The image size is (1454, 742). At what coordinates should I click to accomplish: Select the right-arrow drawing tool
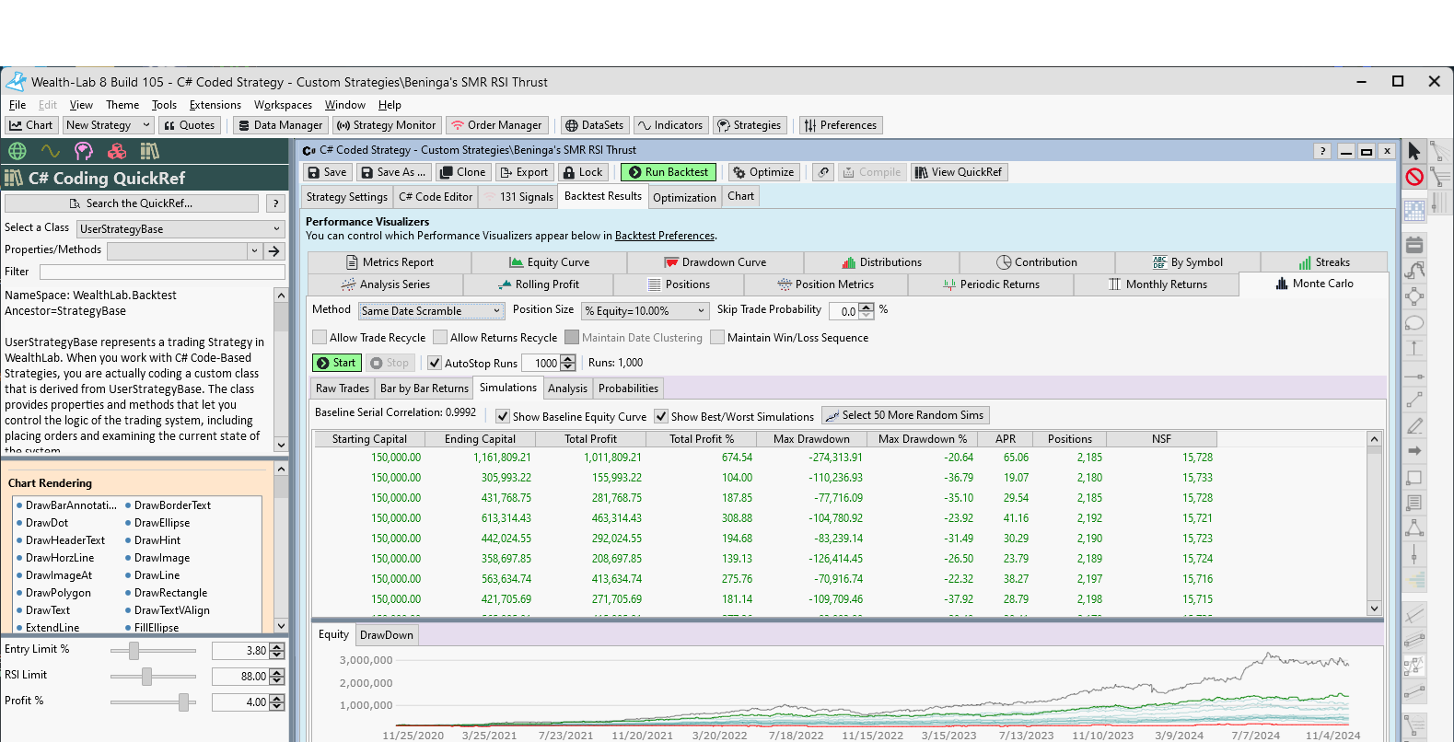pyautogui.click(x=1414, y=451)
